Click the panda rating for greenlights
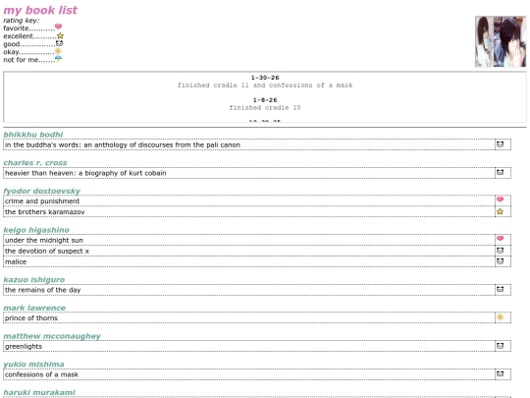530x398 pixels. [500, 346]
